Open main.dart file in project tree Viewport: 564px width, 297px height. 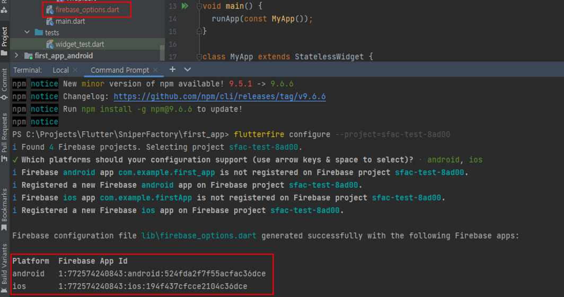click(70, 21)
